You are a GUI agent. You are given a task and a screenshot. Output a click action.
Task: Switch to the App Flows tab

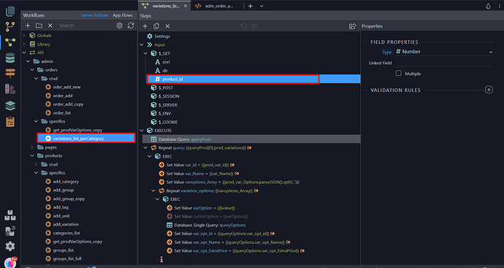pyautogui.click(x=123, y=15)
